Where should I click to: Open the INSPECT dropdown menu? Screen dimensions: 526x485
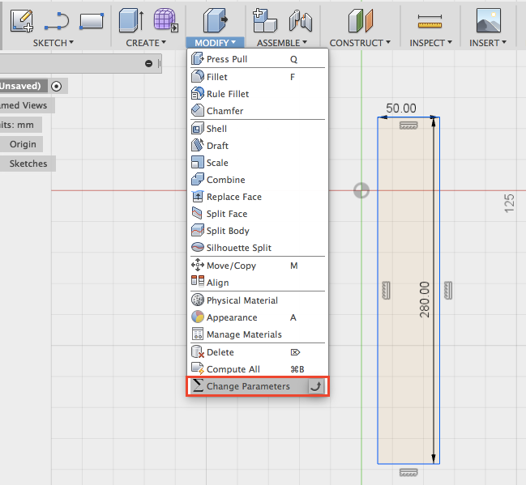click(x=430, y=43)
